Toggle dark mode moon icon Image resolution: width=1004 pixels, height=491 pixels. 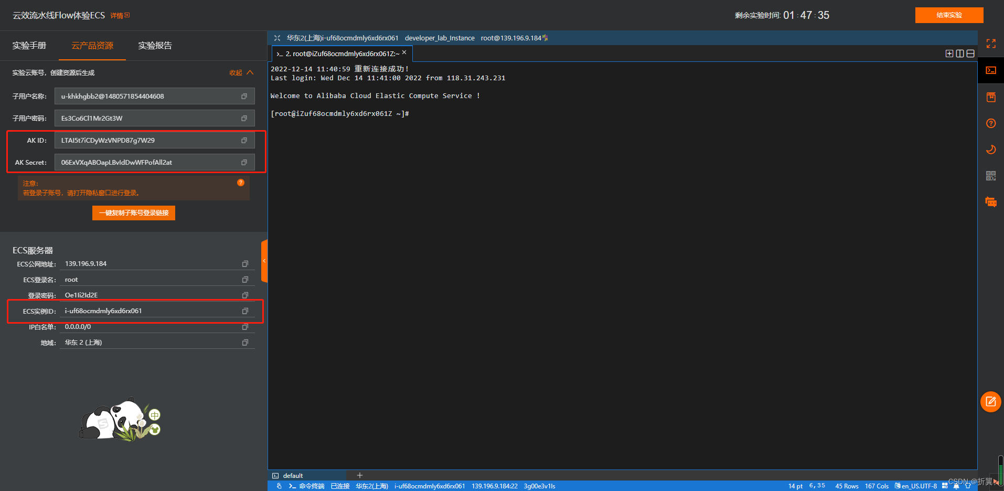(x=990, y=150)
